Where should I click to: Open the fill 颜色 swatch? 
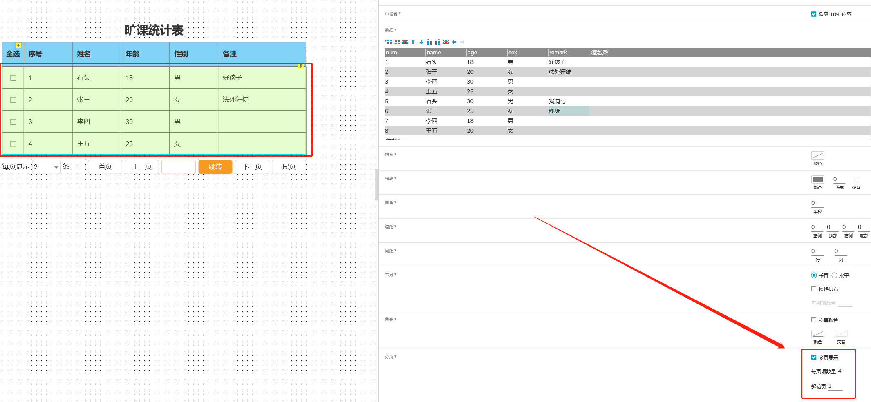click(818, 155)
